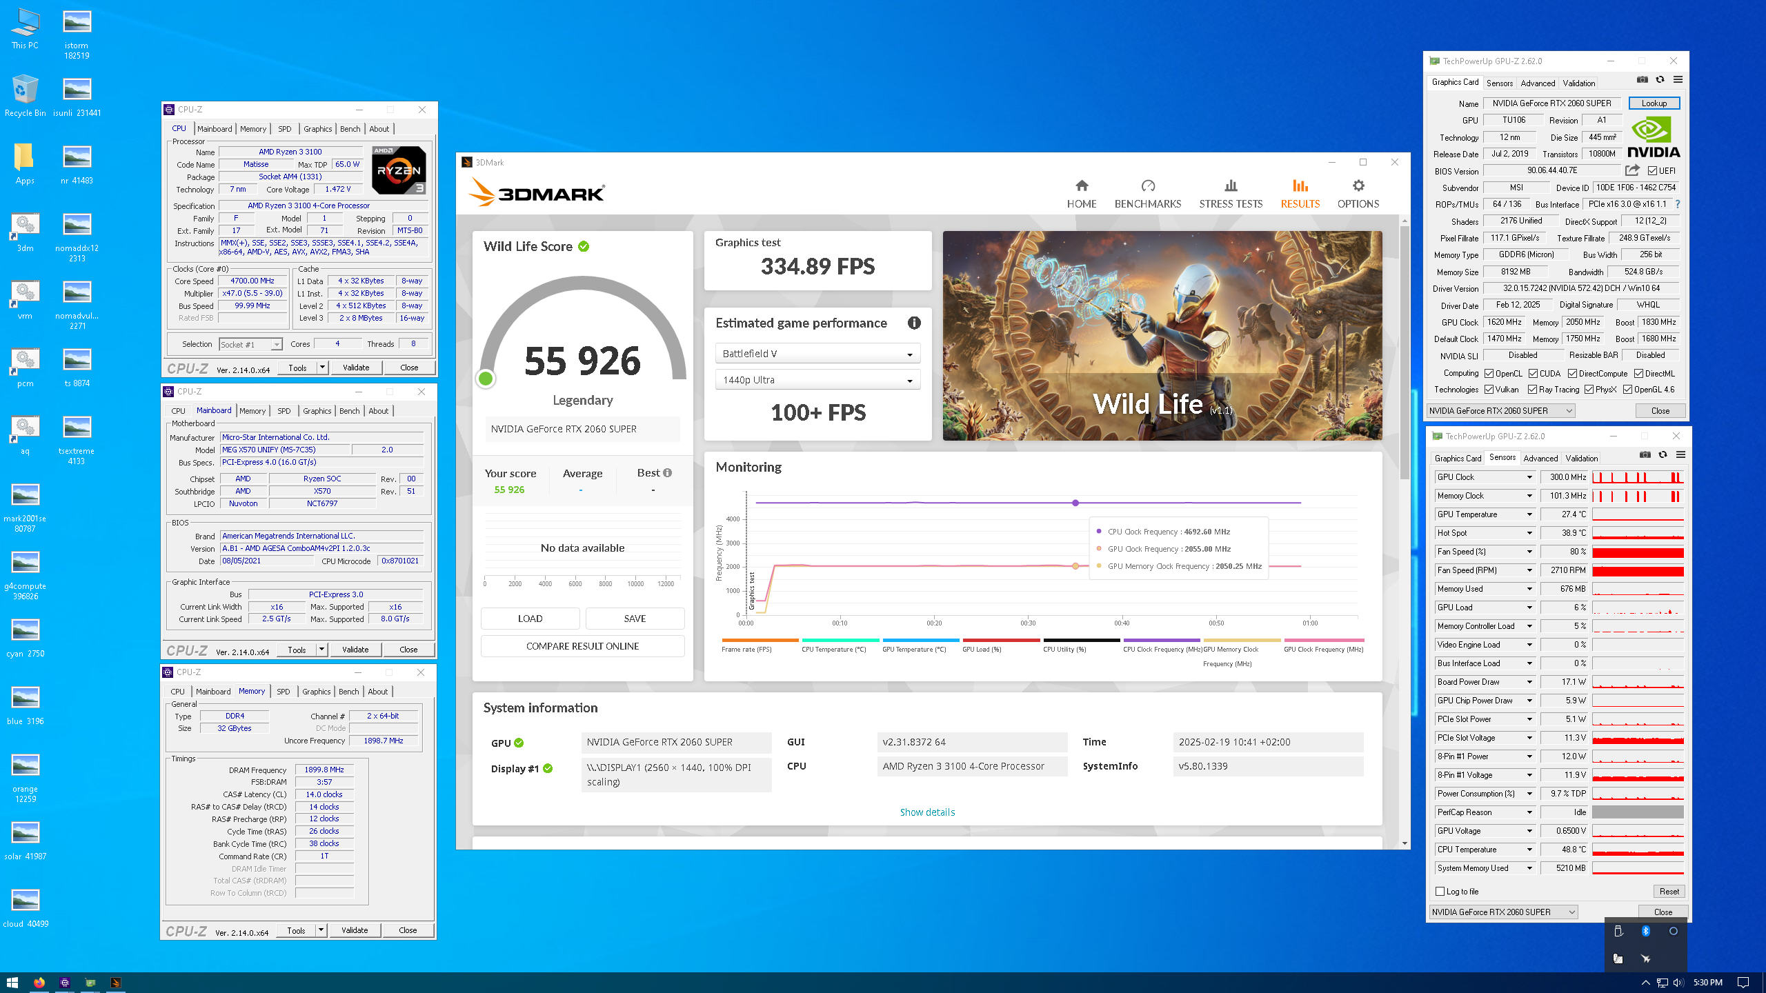
Task: Open the Recycle Bin desktop icon
Action: click(x=25, y=96)
